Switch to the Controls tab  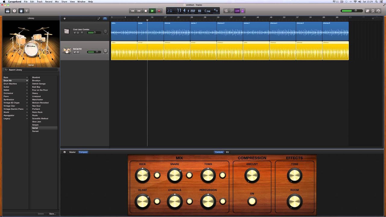[x=219, y=152]
